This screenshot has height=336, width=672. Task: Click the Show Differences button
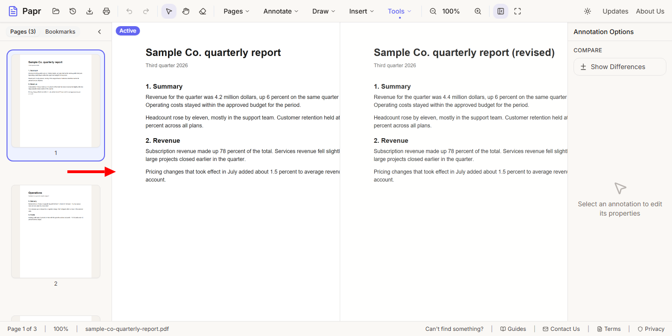coord(620,67)
